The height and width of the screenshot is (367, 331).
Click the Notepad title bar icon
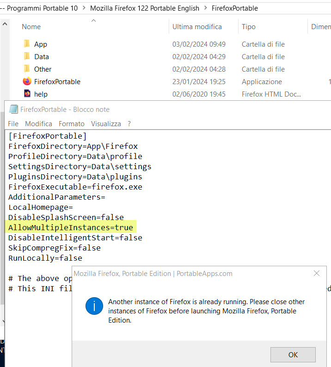tap(13, 109)
